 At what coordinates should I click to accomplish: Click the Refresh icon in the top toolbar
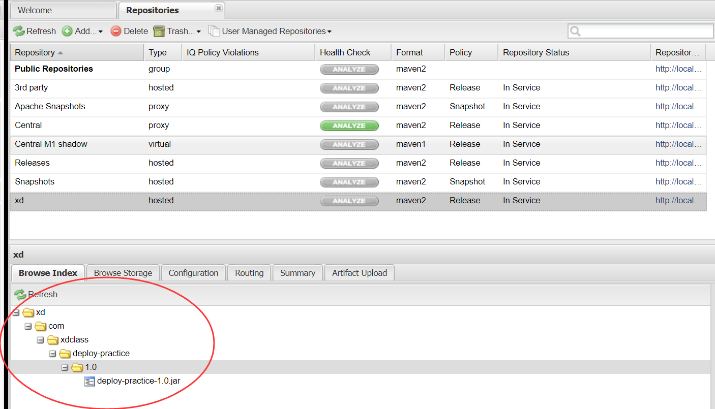(x=19, y=31)
